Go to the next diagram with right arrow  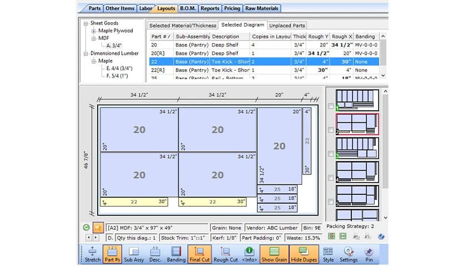click(95, 238)
